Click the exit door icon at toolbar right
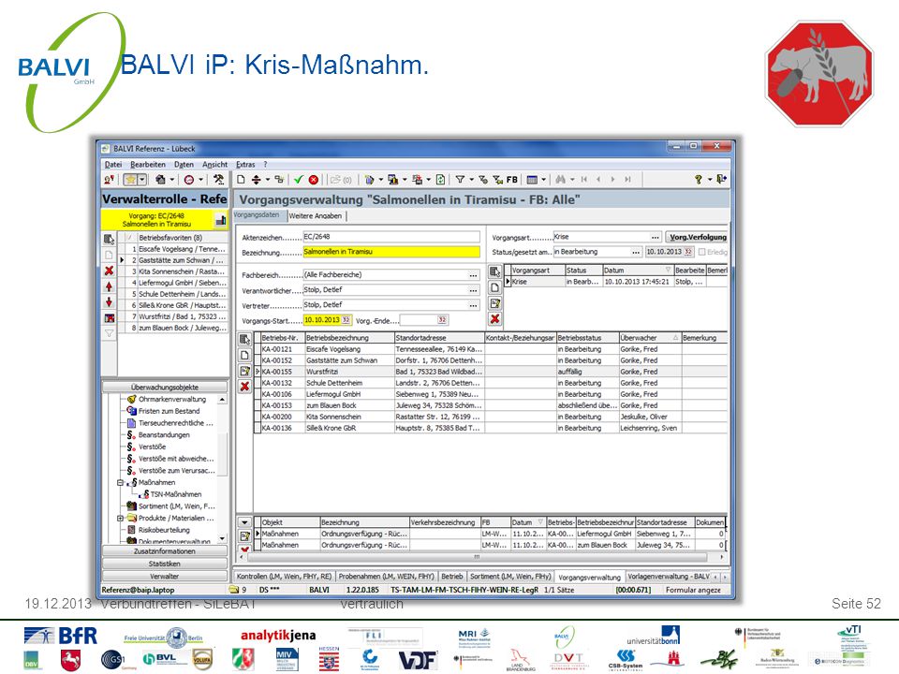The image size is (899, 674). pos(721,180)
